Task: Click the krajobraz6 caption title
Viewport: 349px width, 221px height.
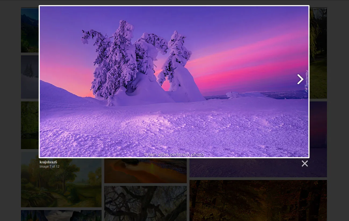Action: (48, 162)
